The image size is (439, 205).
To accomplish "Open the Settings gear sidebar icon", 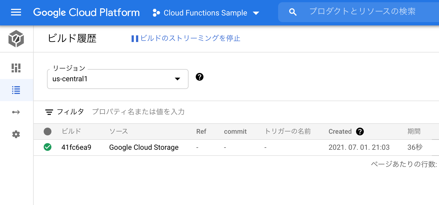I will [16, 134].
